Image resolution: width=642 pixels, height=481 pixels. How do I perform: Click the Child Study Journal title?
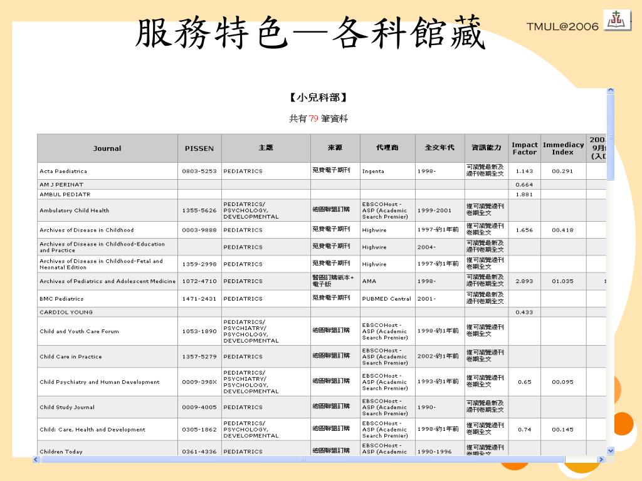click(x=67, y=407)
